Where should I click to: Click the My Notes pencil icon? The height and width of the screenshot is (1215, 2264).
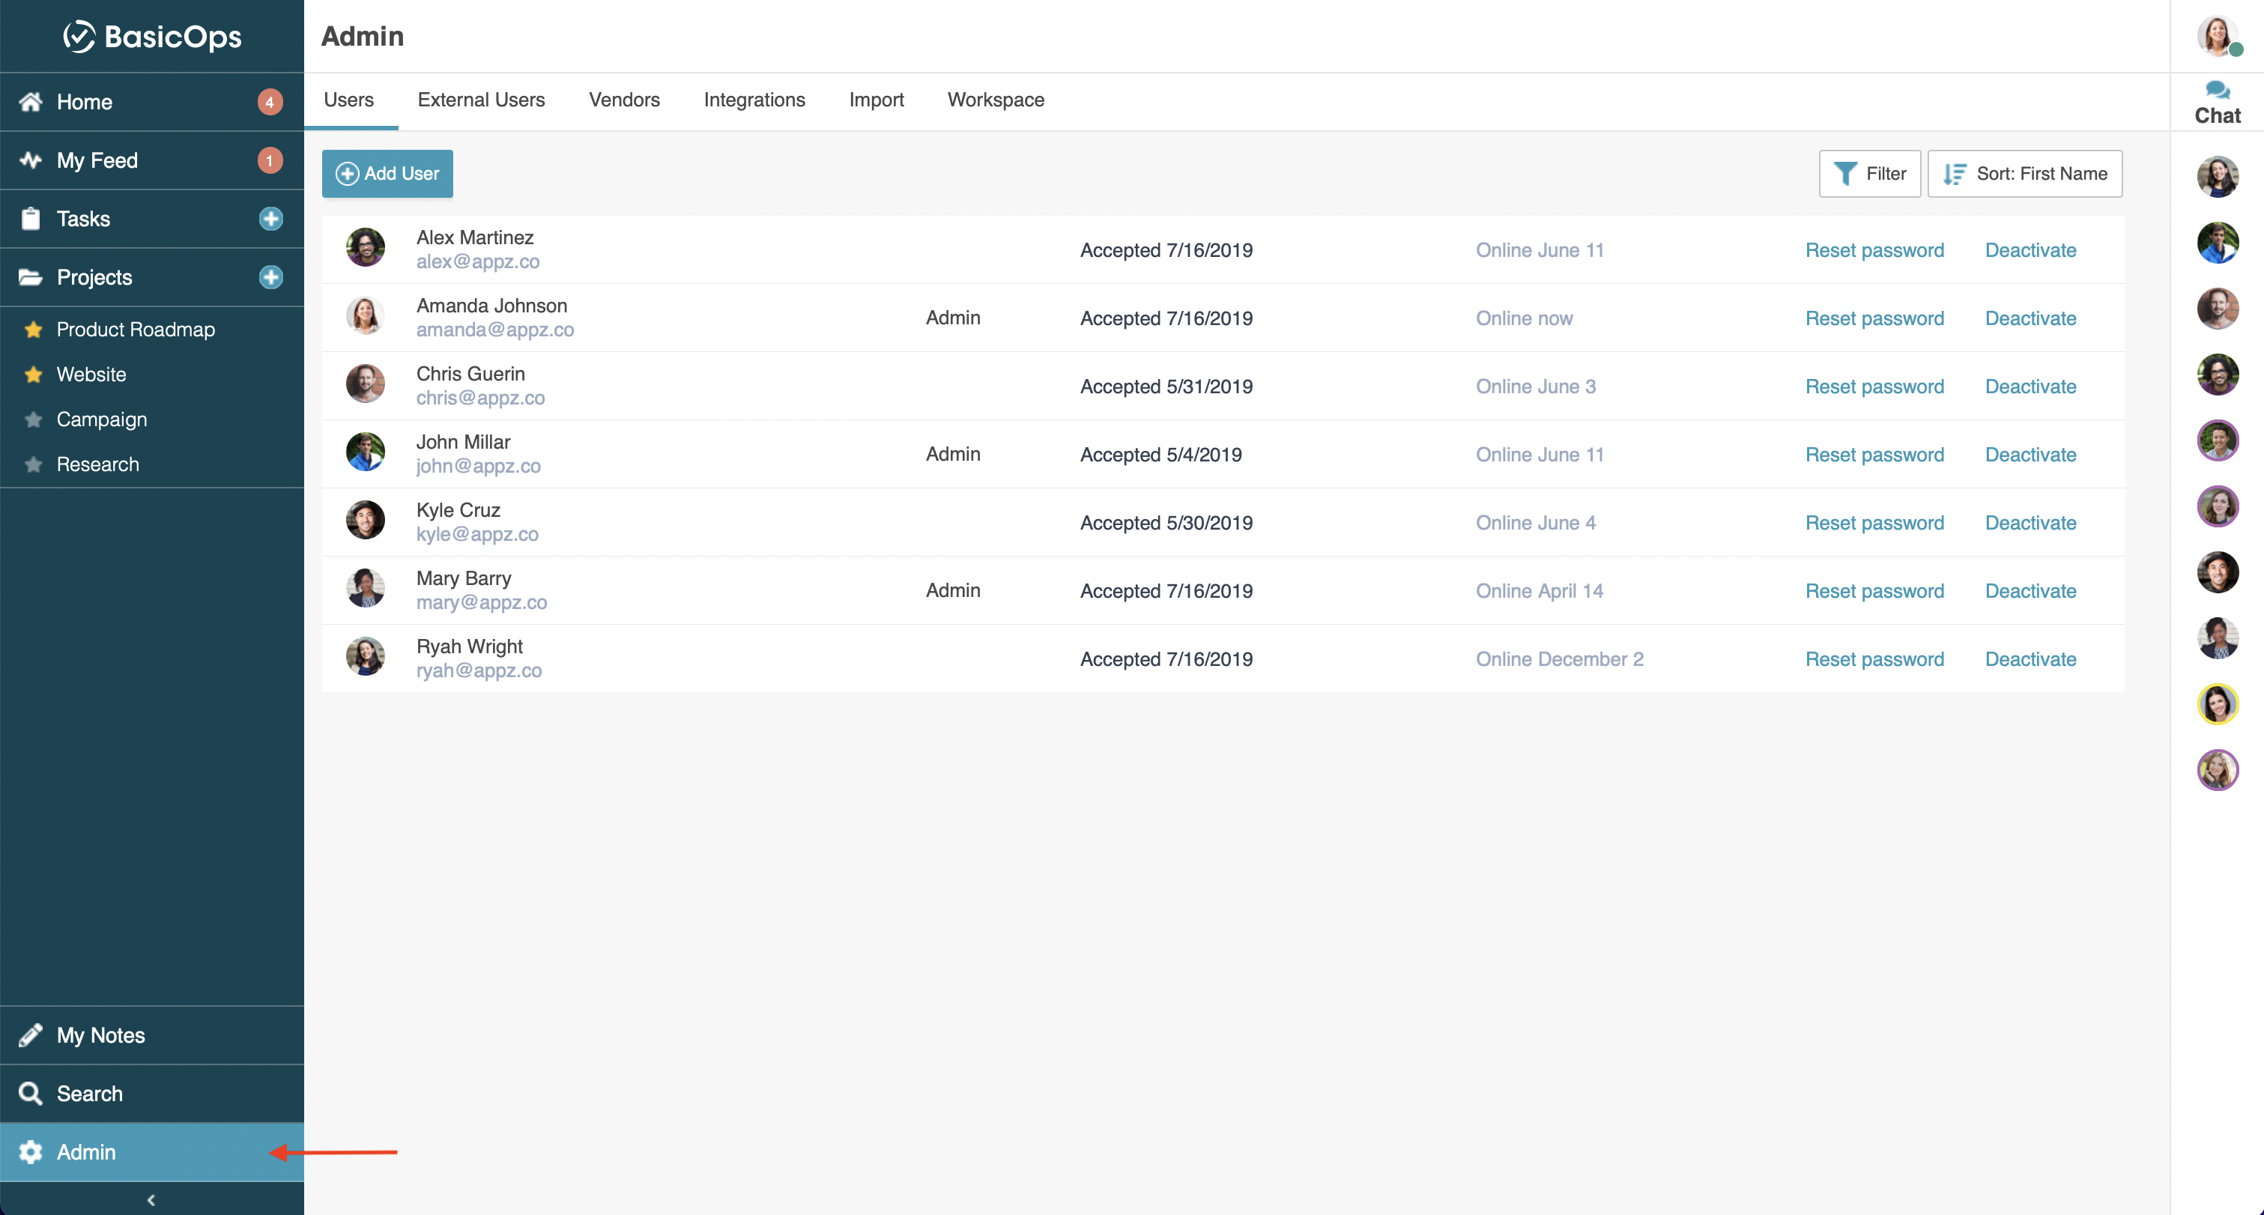[31, 1035]
